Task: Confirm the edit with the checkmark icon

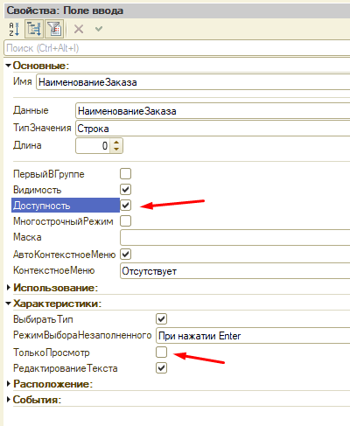Action: tap(99, 29)
